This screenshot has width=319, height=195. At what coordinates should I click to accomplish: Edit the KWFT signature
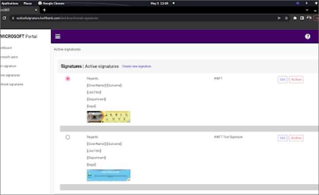pyautogui.click(x=282, y=79)
